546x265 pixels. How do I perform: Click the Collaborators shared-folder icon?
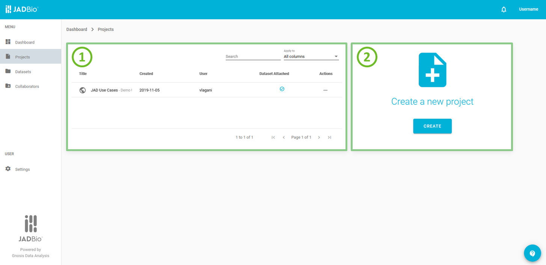[8, 86]
